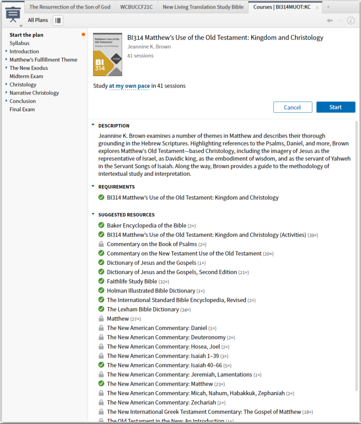Toggle the sidebar panel icon

tap(58, 20)
